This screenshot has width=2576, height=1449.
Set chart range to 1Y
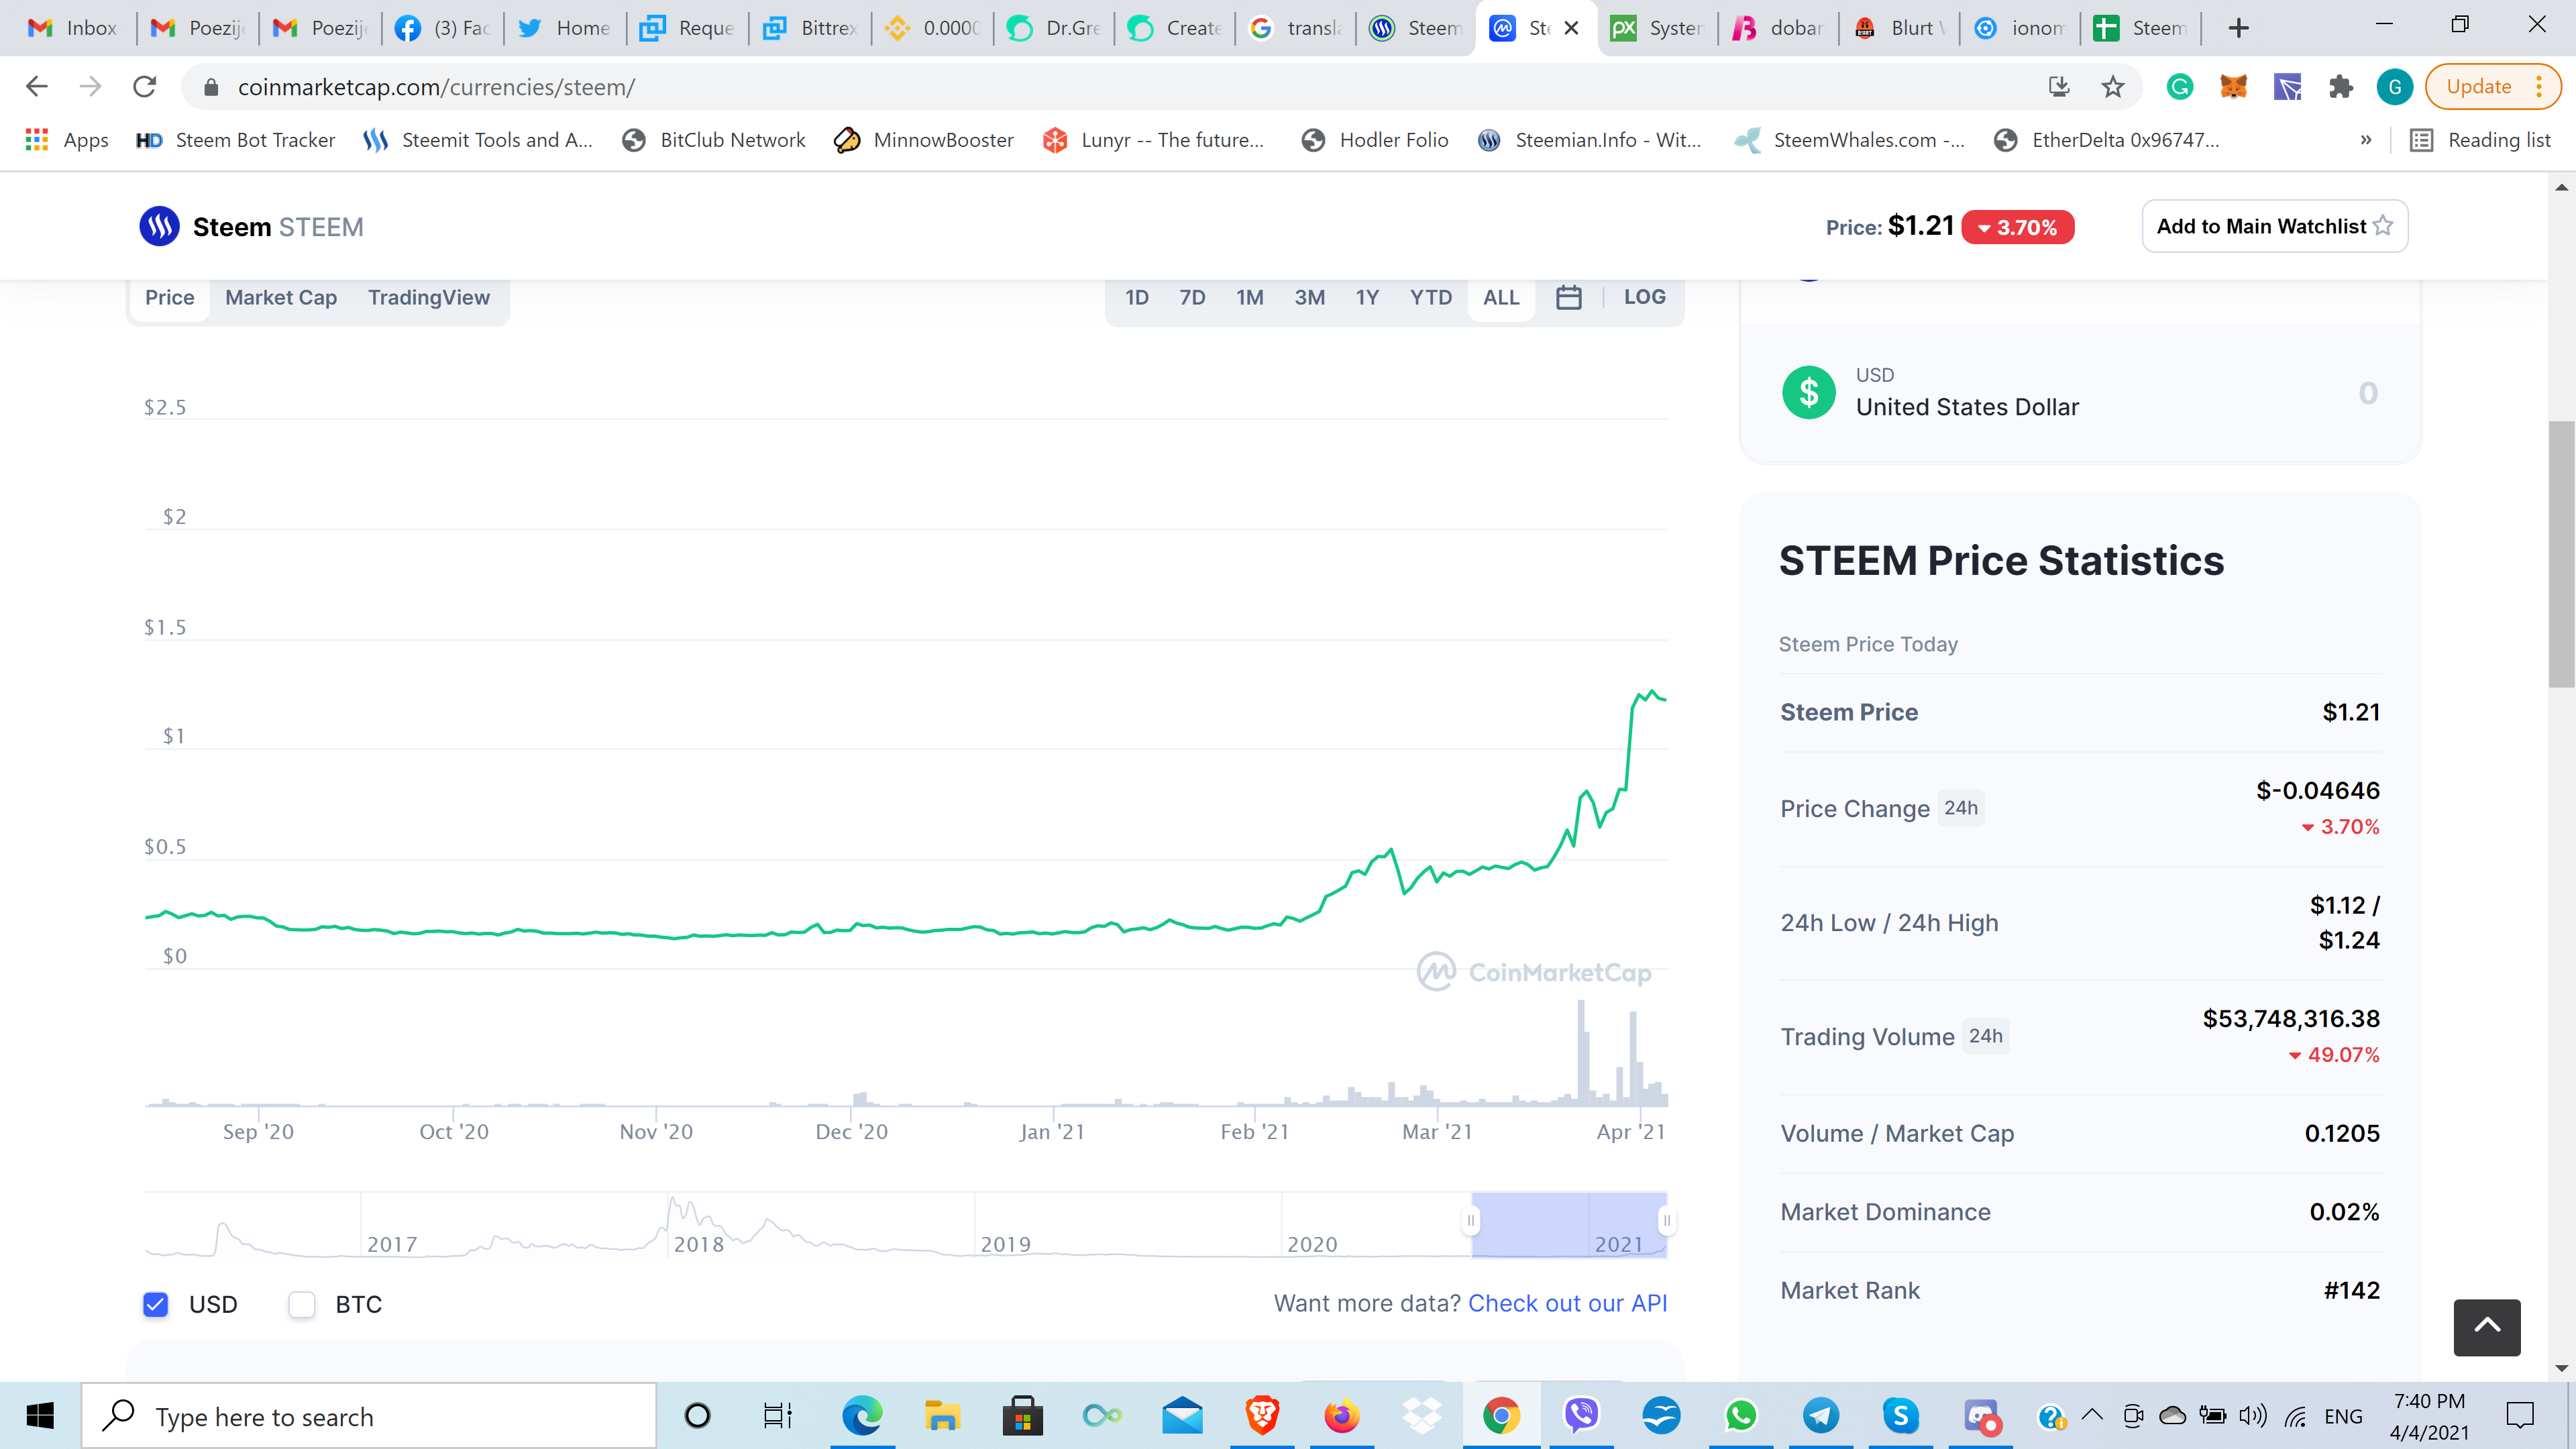coord(1367,297)
